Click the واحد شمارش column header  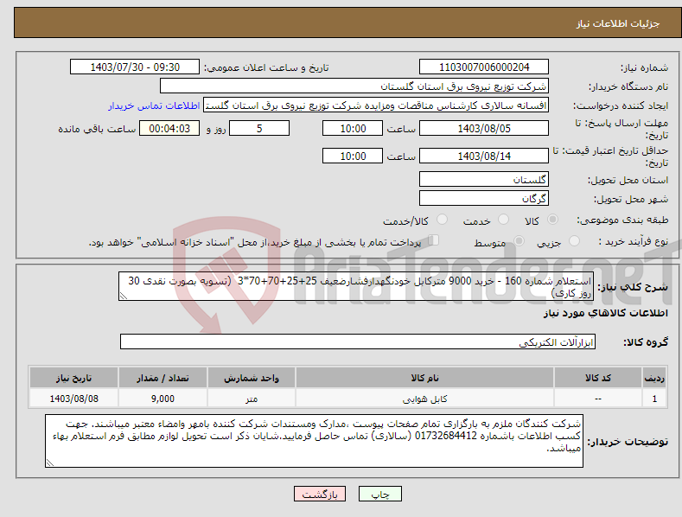252,378
